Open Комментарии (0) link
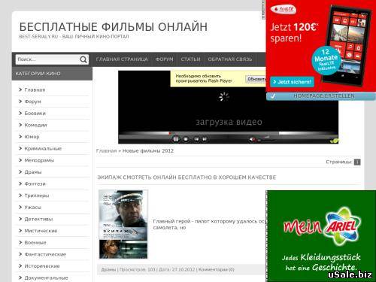The height and width of the screenshot is (282, 376). pyautogui.click(x=216, y=270)
